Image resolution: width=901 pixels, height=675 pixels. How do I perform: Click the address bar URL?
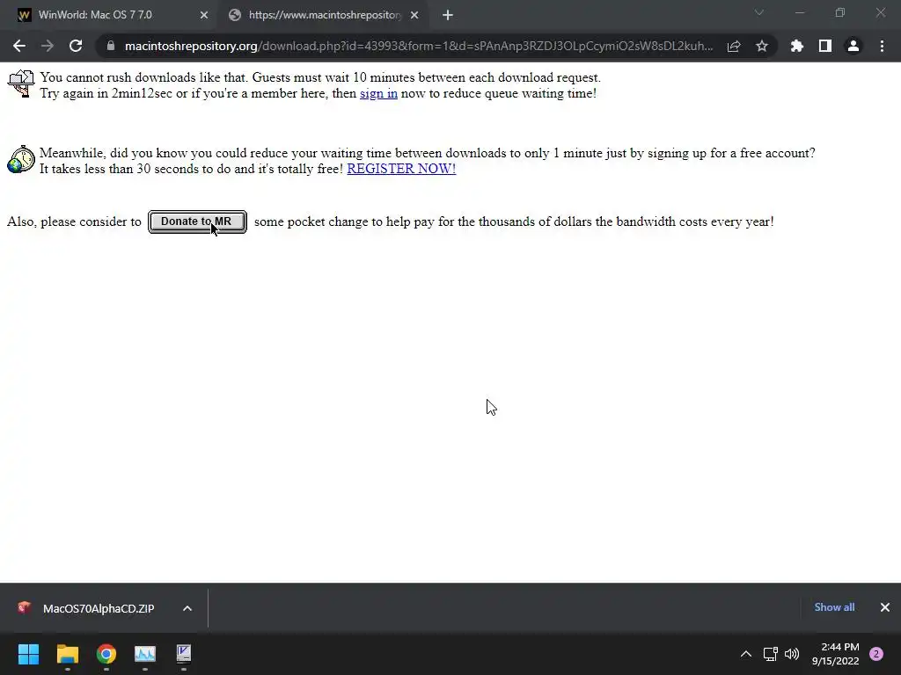pos(418,46)
